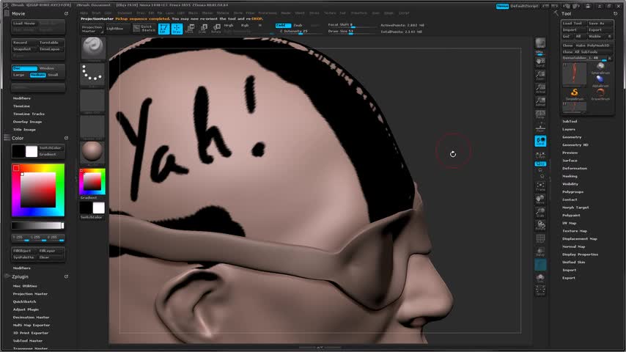
Task: Click the Projection Master button in top shelf
Action: click(x=92, y=29)
